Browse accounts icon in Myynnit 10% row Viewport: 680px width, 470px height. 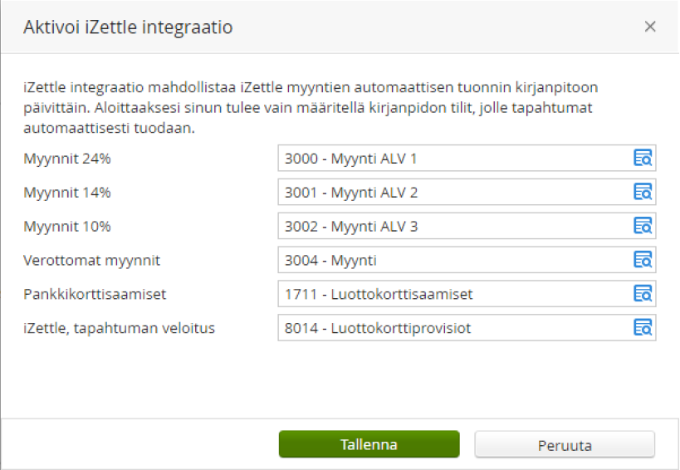point(643,226)
